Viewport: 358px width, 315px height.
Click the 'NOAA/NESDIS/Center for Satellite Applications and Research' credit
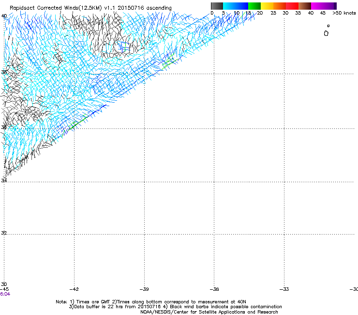pos(209,312)
